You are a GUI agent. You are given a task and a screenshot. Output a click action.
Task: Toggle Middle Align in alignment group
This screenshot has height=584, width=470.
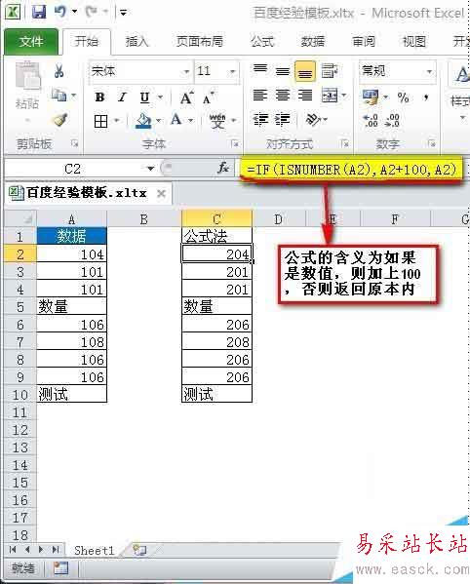pos(283,70)
